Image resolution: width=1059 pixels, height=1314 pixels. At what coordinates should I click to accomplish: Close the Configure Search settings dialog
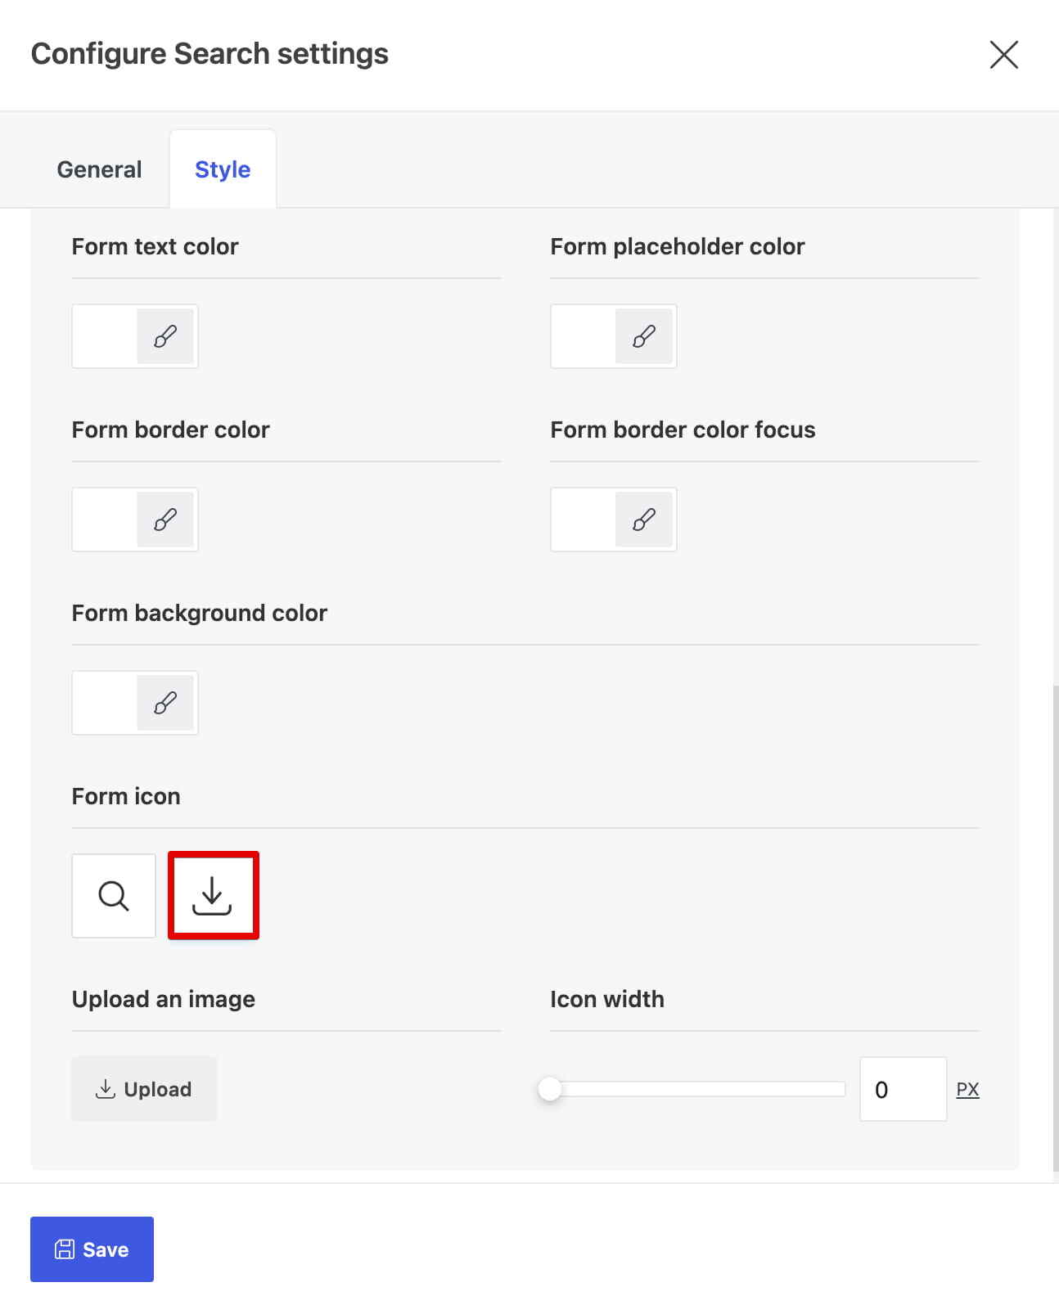click(1004, 55)
